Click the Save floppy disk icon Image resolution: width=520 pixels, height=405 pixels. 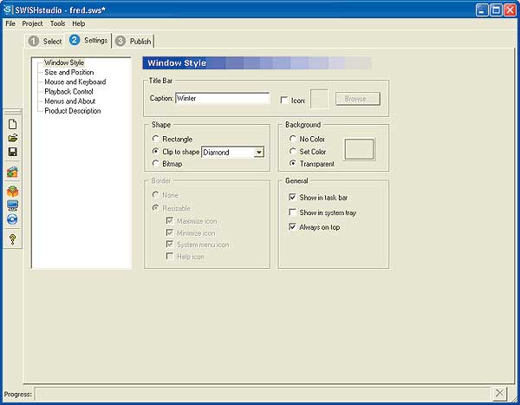12,152
